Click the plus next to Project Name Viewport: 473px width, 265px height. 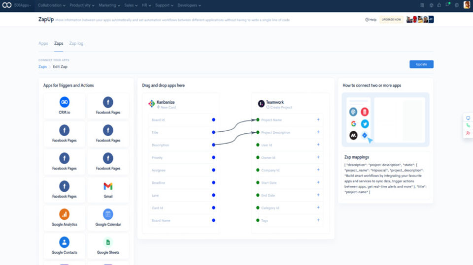pyautogui.click(x=318, y=119)
